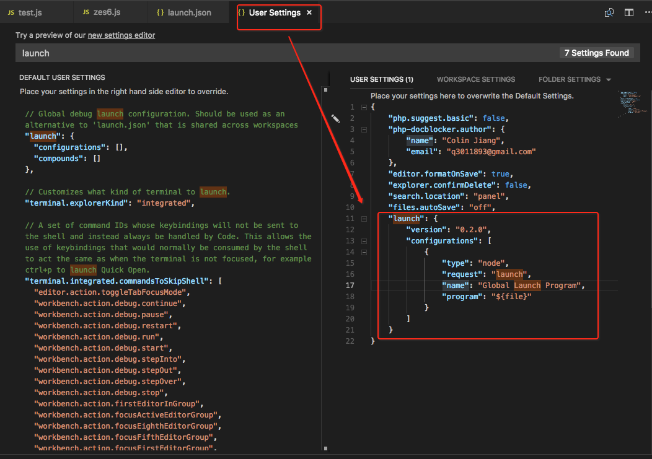Collapse the "launch" block at line 11
Image resolution: width=652 pixels, height=459 pixels.
tap(364, 219)
